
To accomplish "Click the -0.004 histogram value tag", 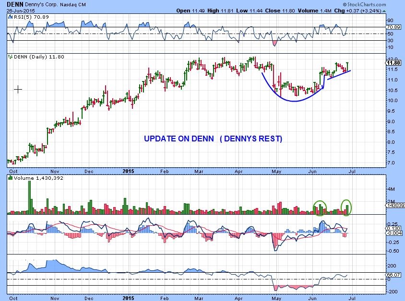I will point(394,233).
